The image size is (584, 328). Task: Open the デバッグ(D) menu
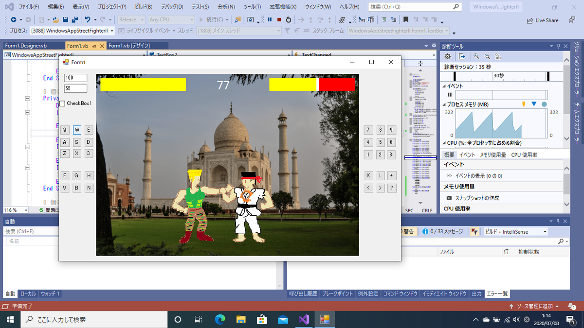pyautogui.click(x=172, y=7)
